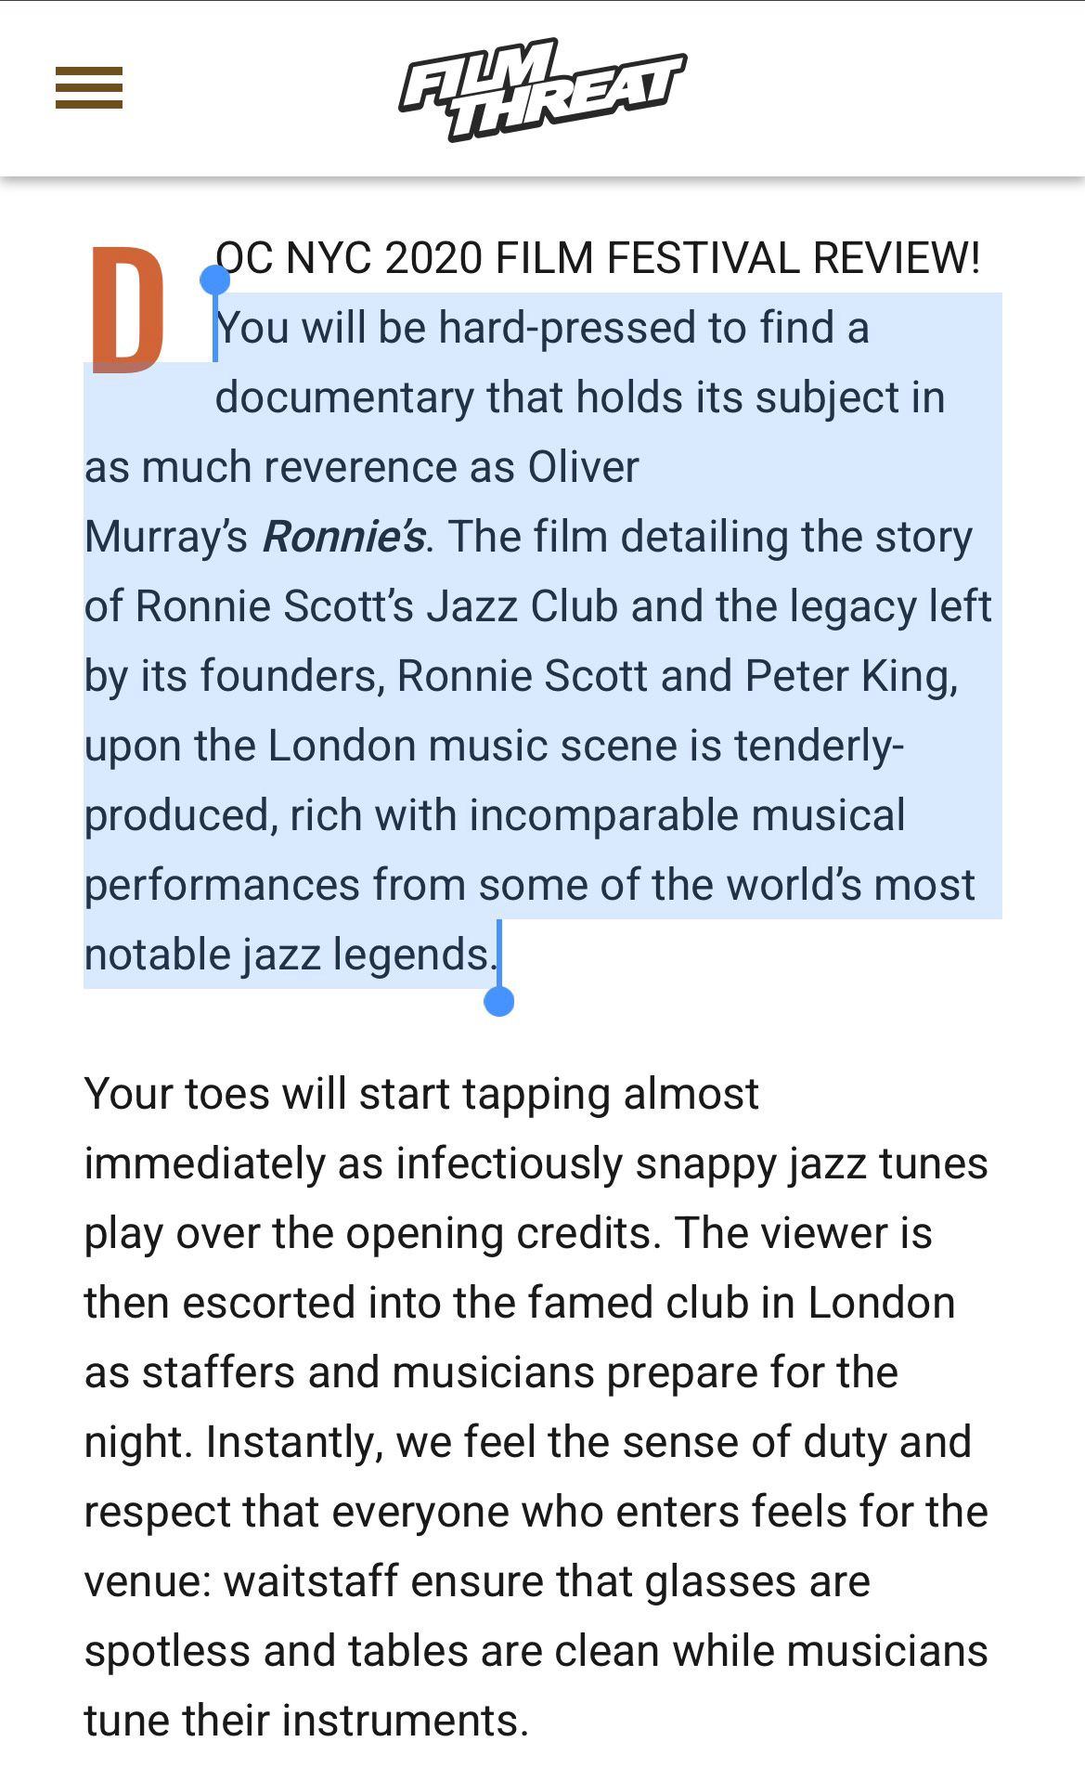The width and height of the screenshot is (1085, 1781).
Task: Tap the orange drop cap D
Action: (x=128, y=309)
